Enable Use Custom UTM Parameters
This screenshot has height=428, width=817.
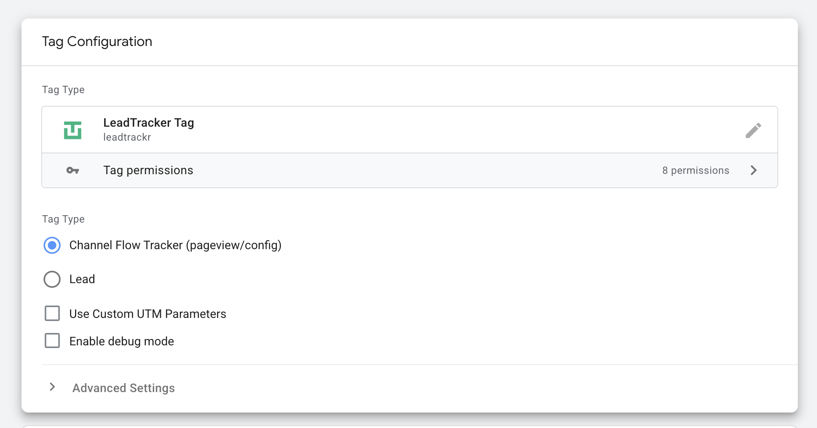coord(53,314)
